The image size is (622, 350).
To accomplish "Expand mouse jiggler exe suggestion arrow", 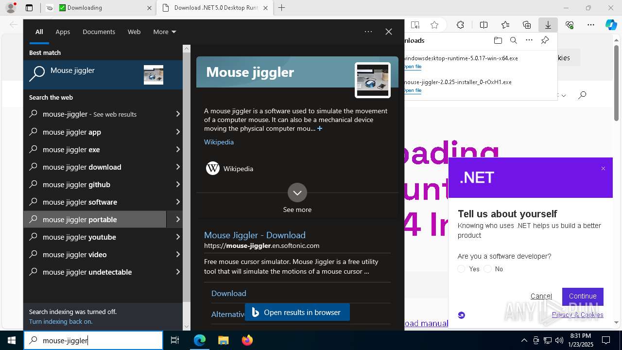I will point(178,149).
